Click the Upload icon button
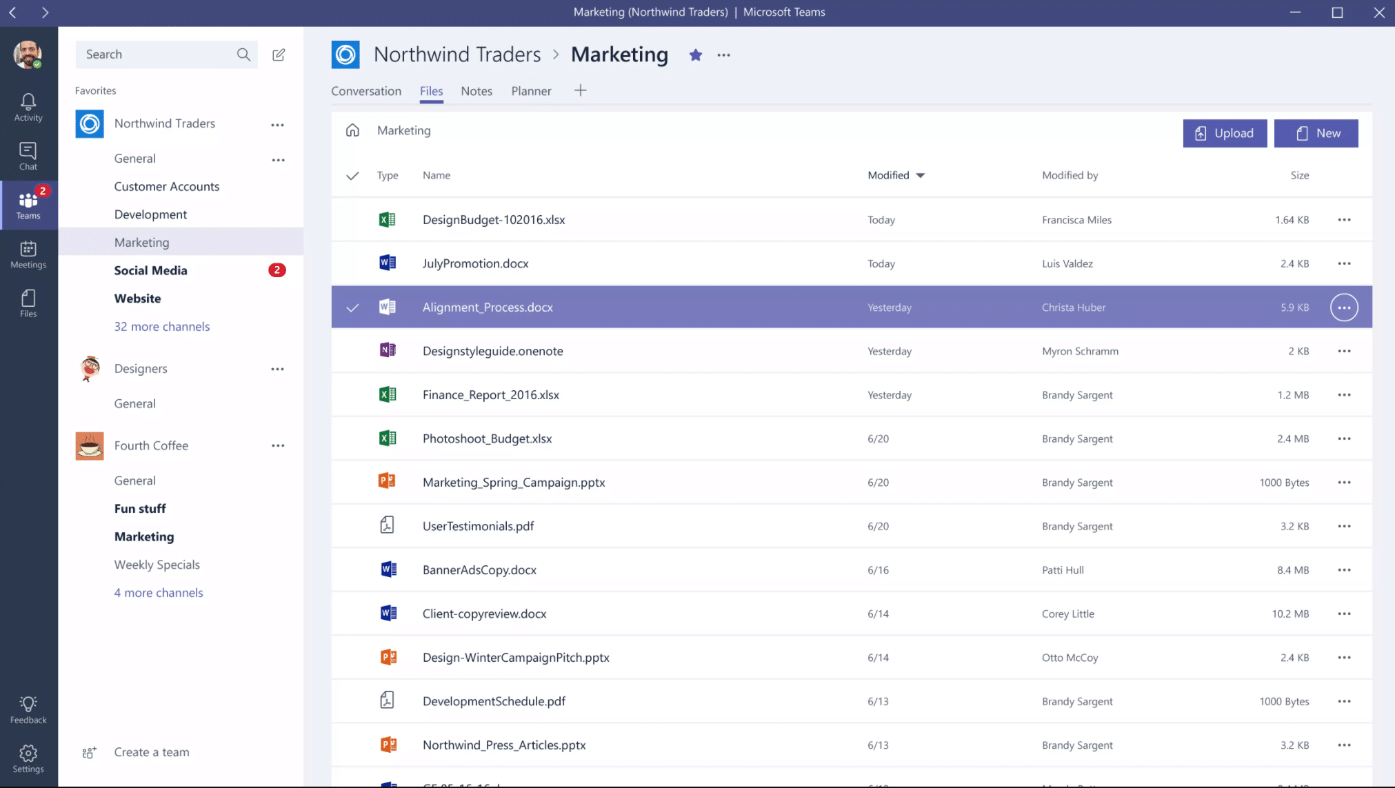 1200,132
